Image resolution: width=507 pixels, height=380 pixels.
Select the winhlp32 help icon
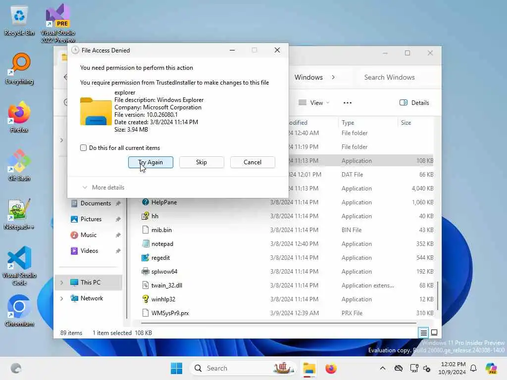pos(146,299)
